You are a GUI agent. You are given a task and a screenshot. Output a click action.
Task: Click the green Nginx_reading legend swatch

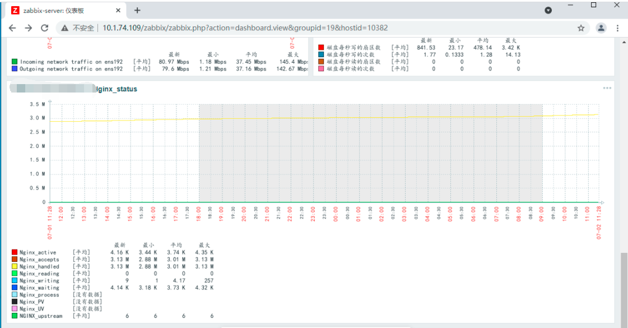point(15,274)
